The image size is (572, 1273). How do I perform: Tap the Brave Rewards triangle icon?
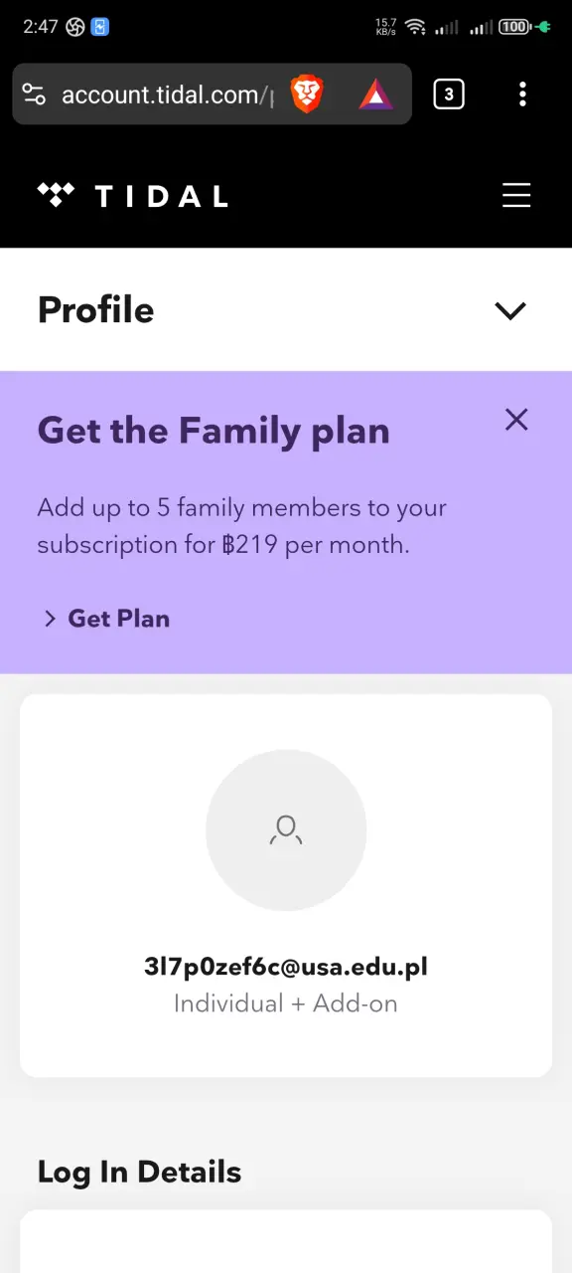(x=376, y=94)
